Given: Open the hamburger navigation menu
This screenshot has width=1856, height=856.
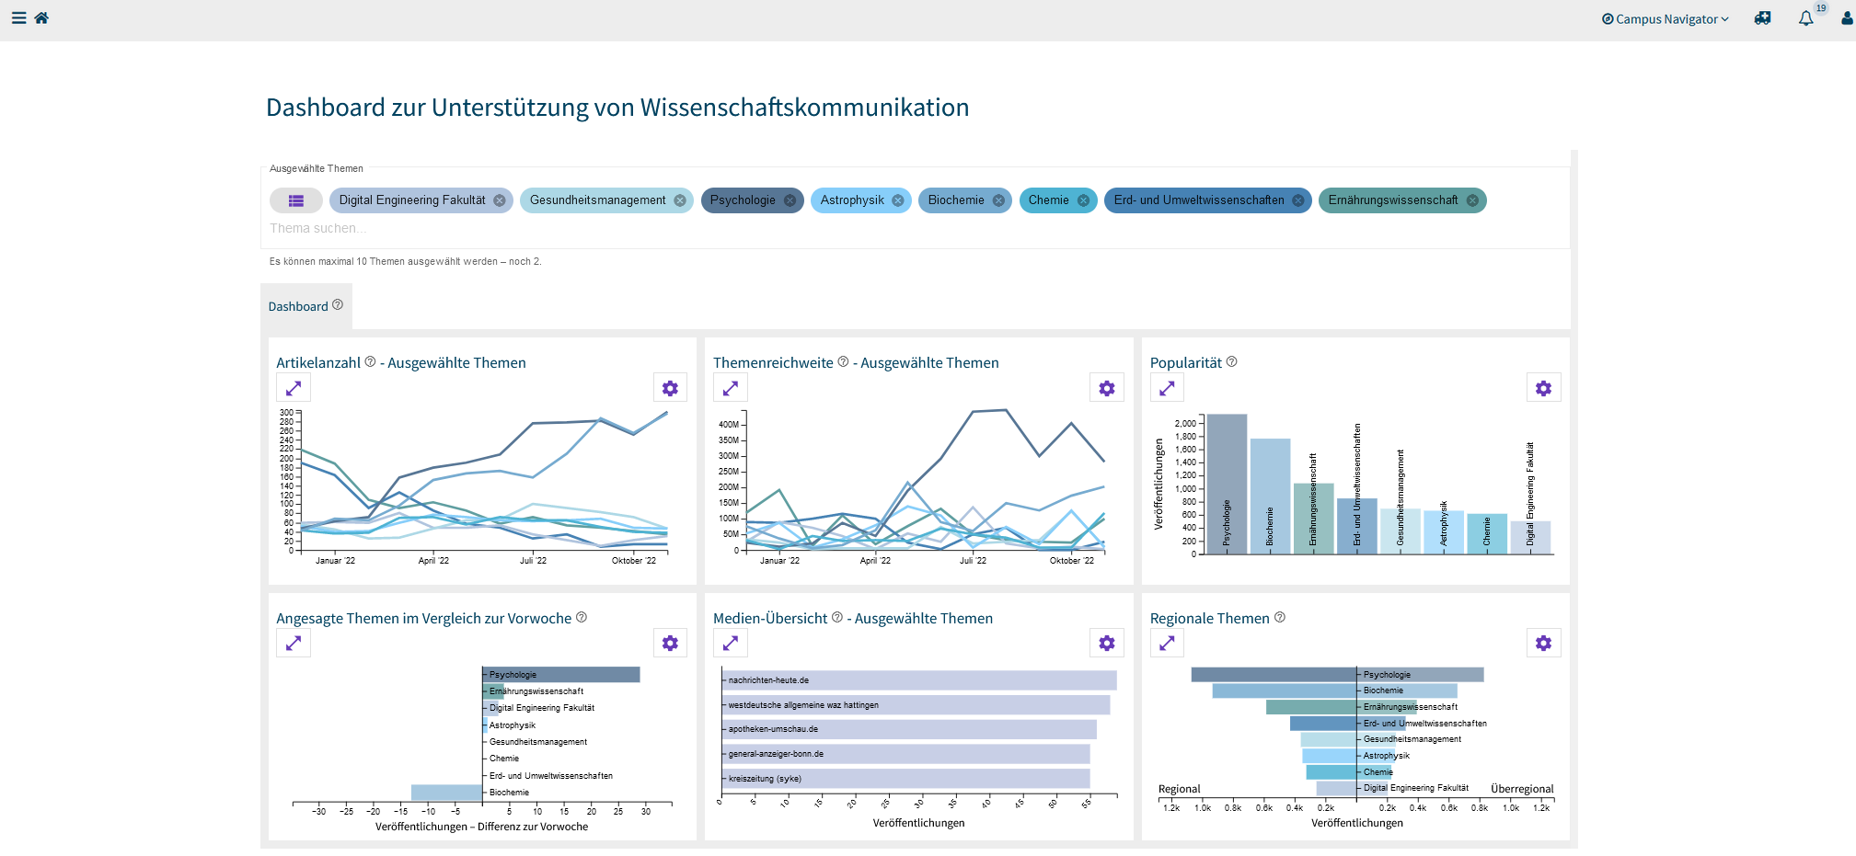Looking at the screenshot, I should 18,18.
